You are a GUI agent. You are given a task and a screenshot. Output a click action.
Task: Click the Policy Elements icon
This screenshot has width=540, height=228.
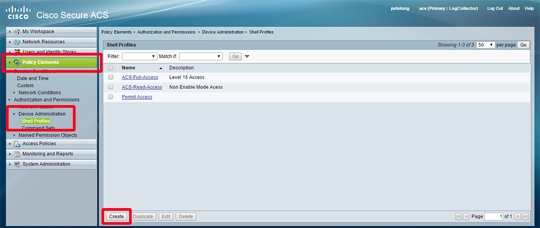[17, 62]
